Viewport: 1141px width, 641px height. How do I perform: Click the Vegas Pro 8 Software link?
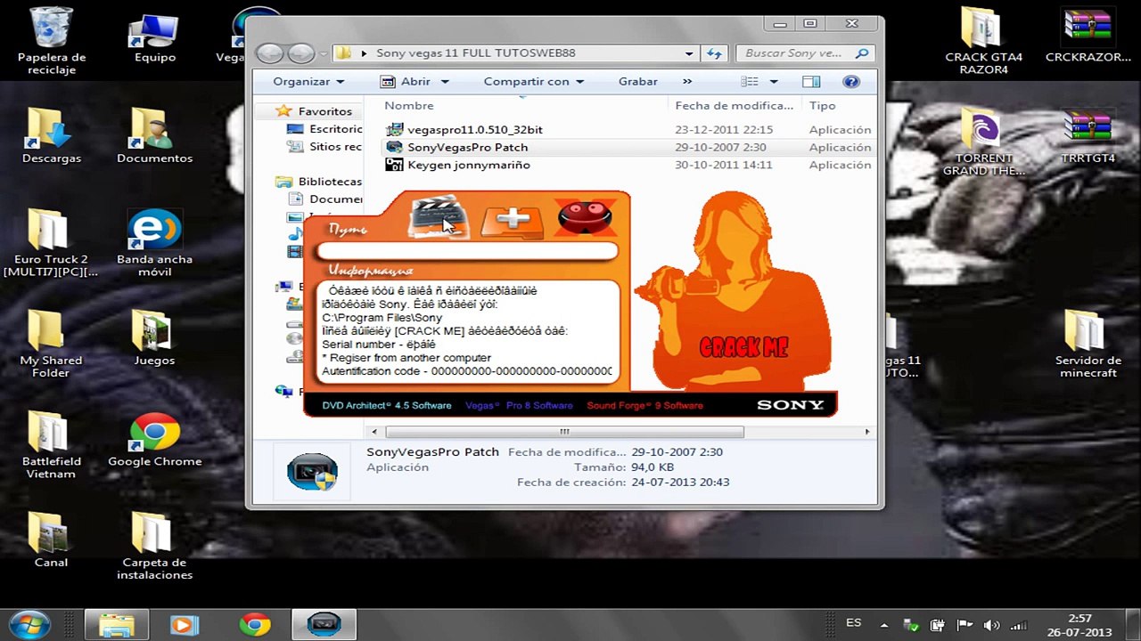[x=519, y=406]
